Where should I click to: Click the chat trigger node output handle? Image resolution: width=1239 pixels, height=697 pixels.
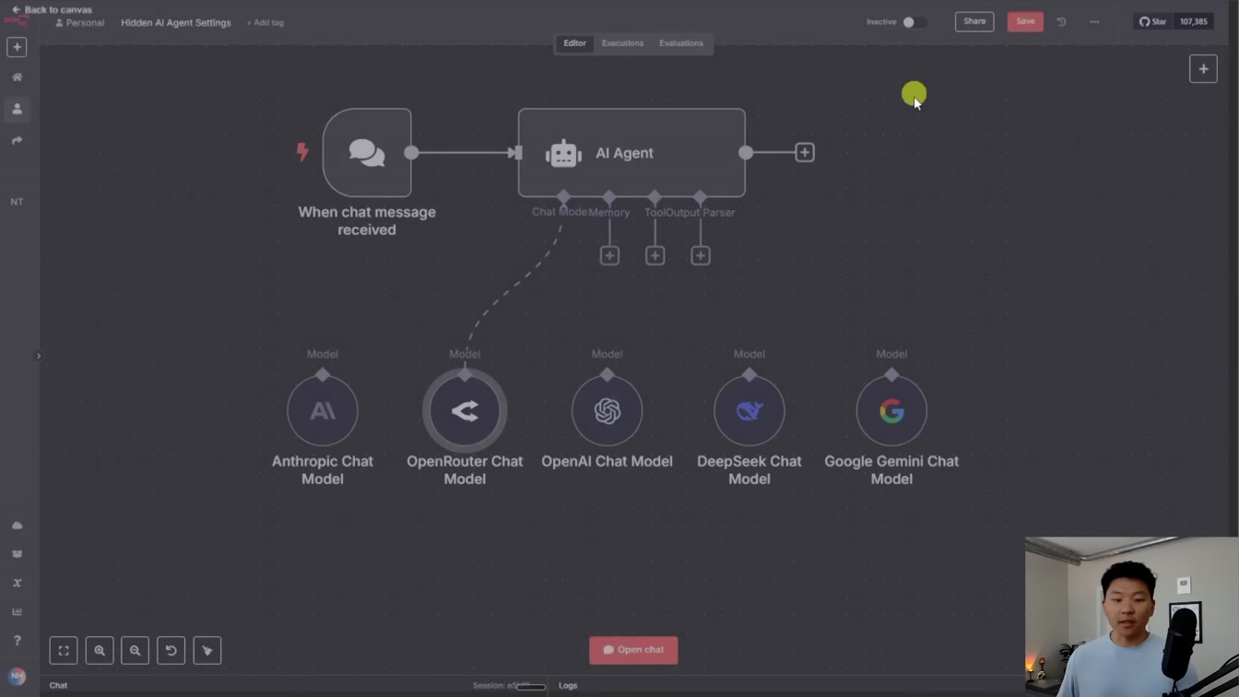(412, 152)
